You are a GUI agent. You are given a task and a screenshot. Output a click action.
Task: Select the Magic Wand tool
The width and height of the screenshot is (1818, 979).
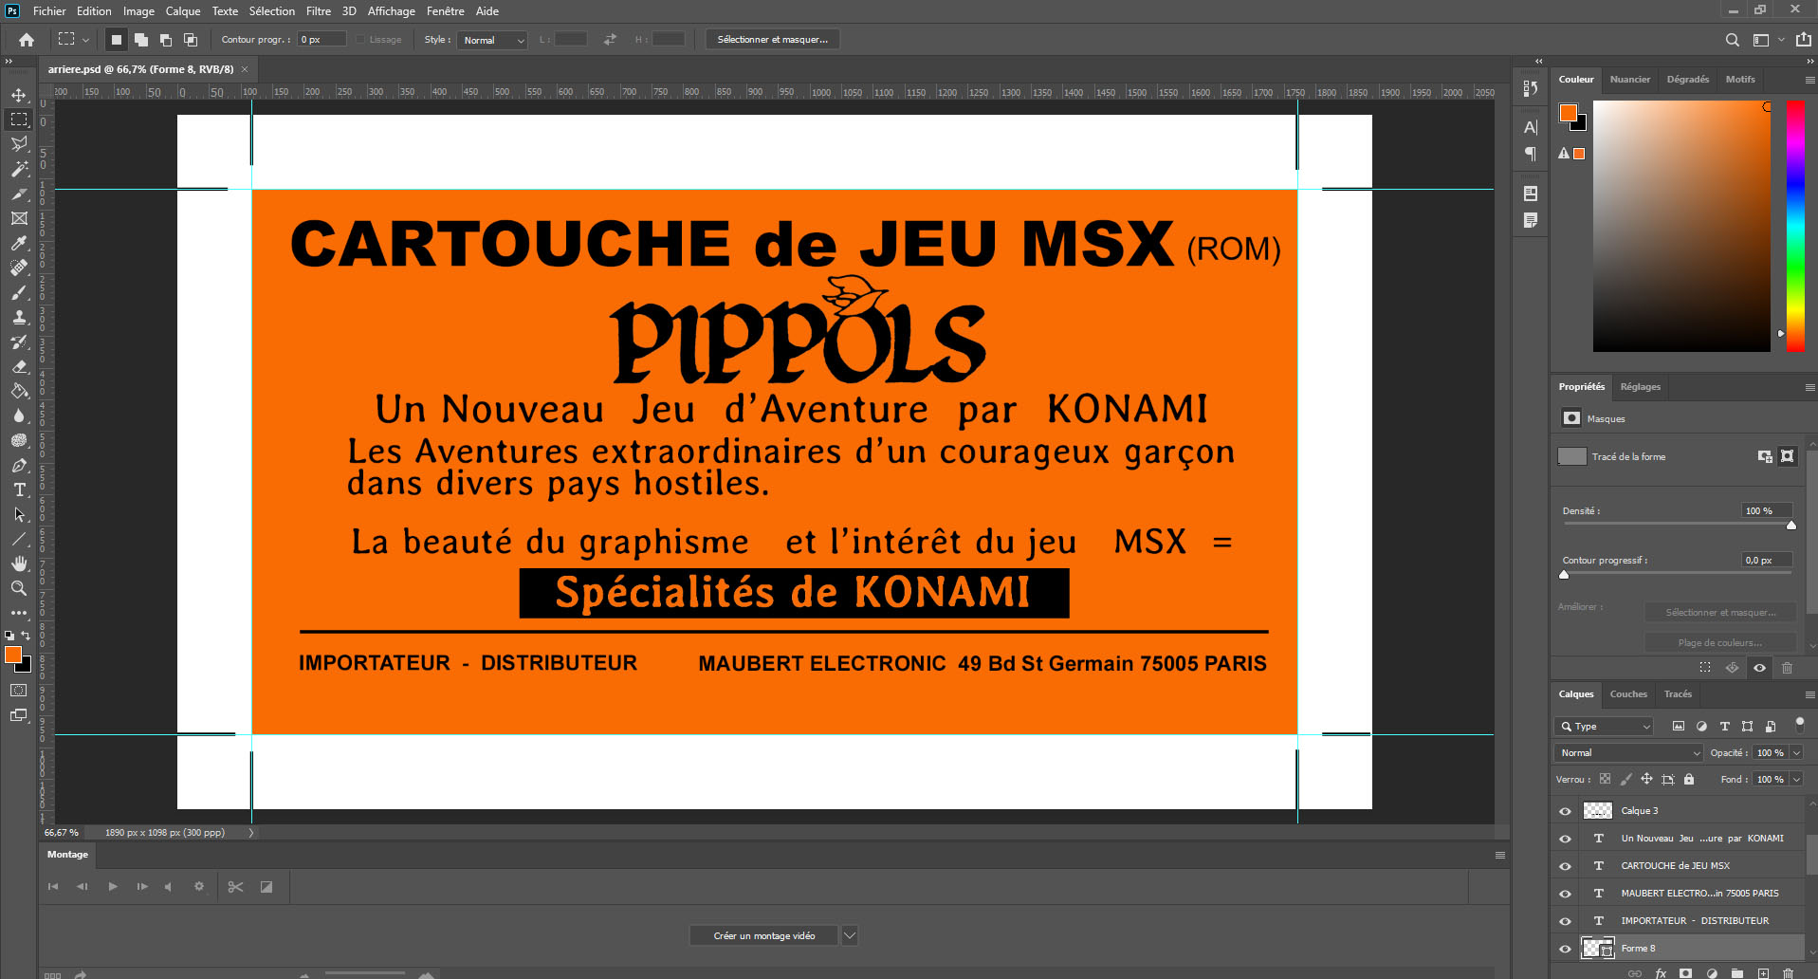[x=19, y=169]
